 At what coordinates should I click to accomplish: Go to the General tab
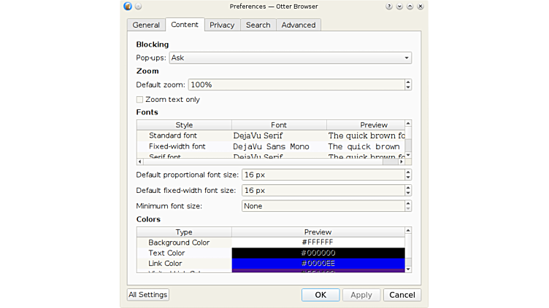[146, 25]
